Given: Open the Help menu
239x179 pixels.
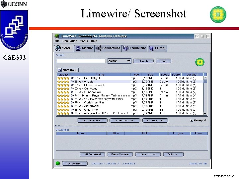Looking at the screenshot, I should 94,41.
